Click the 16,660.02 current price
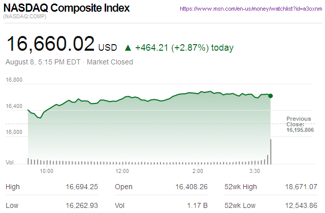Screen dimensions: 325x213 (50, 44)
